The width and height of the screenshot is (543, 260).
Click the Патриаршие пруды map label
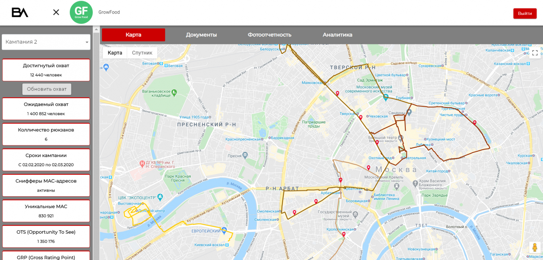[314, 124]
